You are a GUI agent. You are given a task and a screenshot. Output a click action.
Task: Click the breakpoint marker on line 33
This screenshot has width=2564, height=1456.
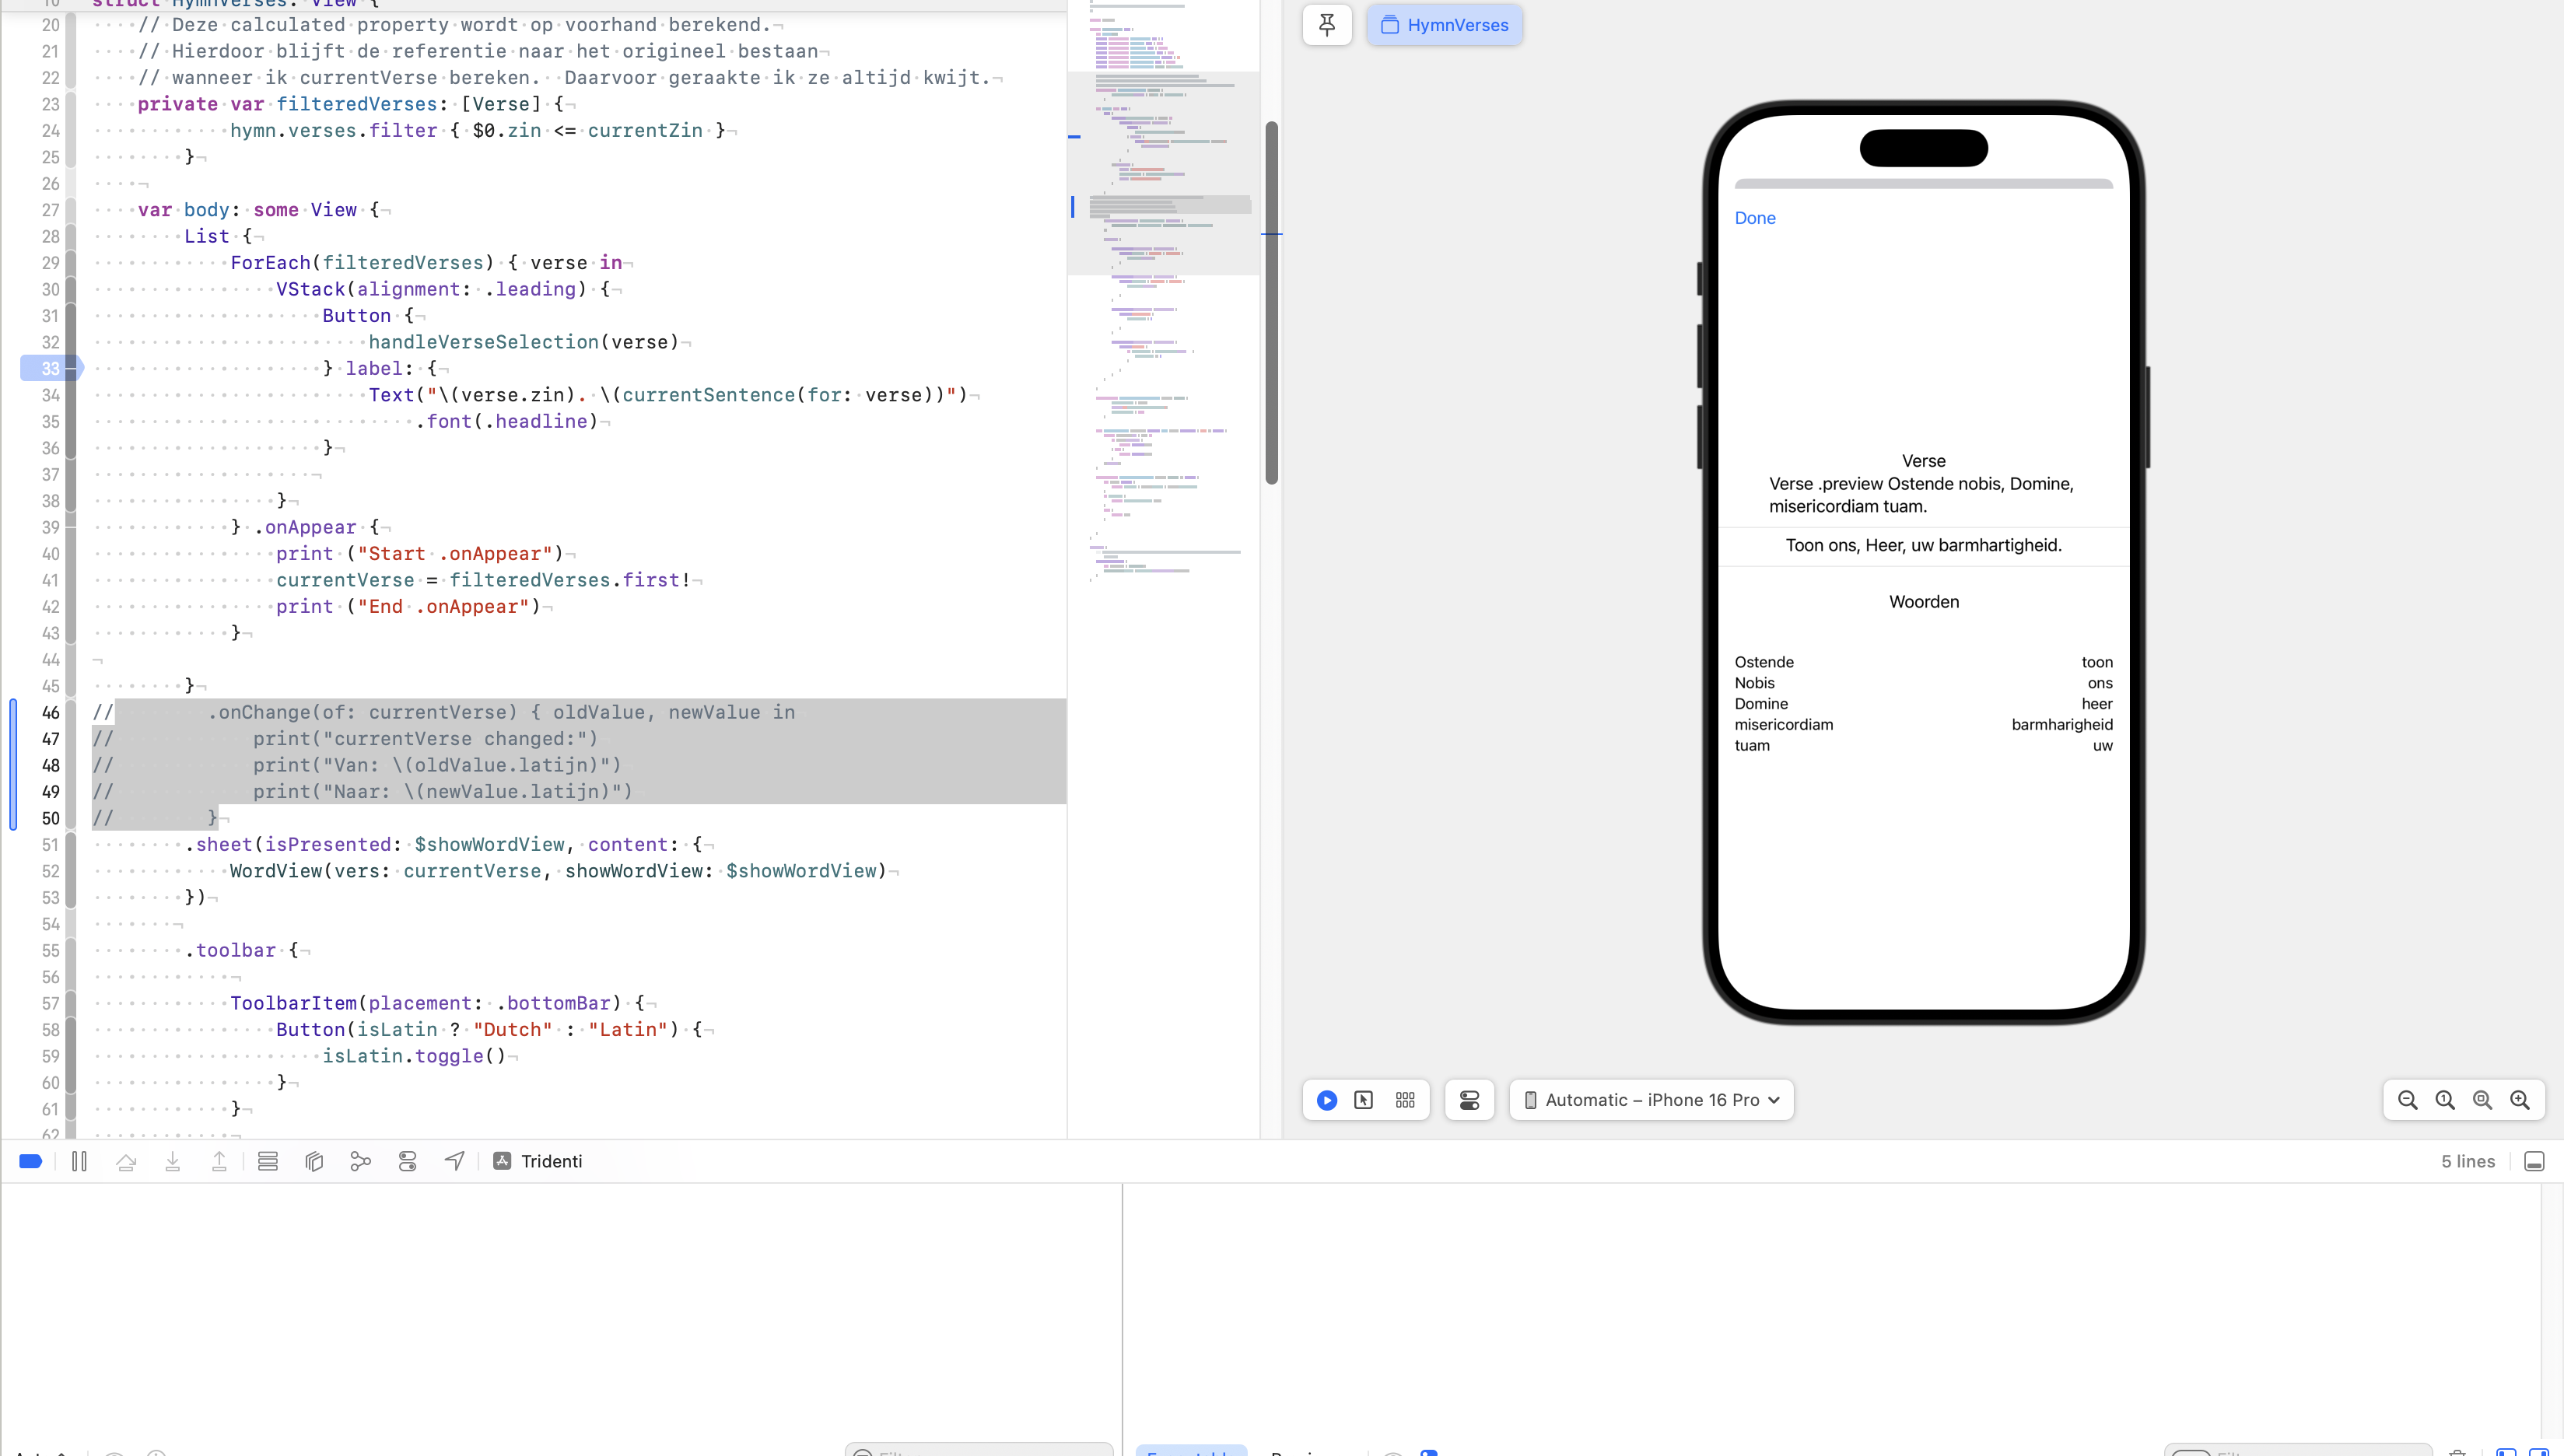tap(50, 368)
